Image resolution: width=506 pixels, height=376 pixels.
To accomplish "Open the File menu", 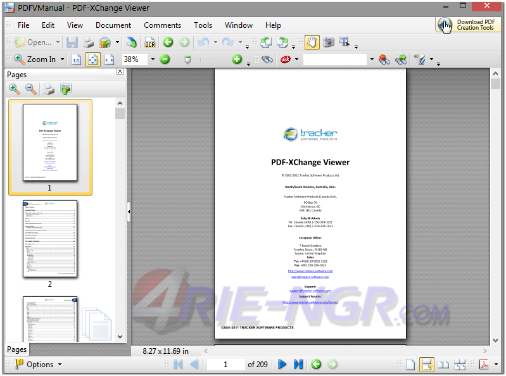I will pyautogui.click(x=23, y=25).
